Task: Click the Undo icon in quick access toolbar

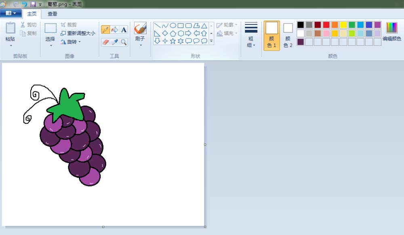Action: pyautogui.click(x=24, y=4)
